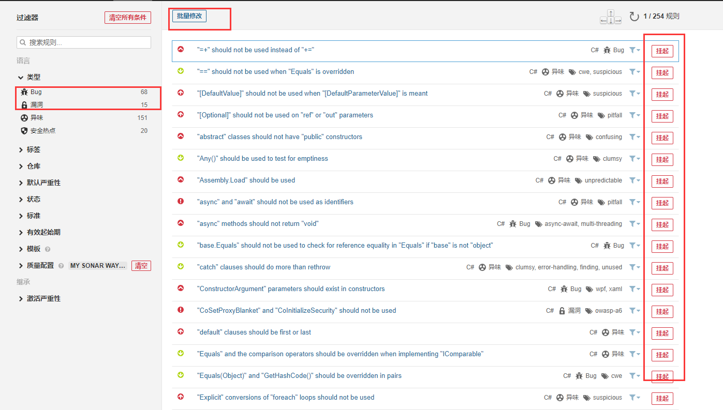Click severity icon of "async" and "await" identifiers rule
The image size is (723, 410).
tap(181, 202)
